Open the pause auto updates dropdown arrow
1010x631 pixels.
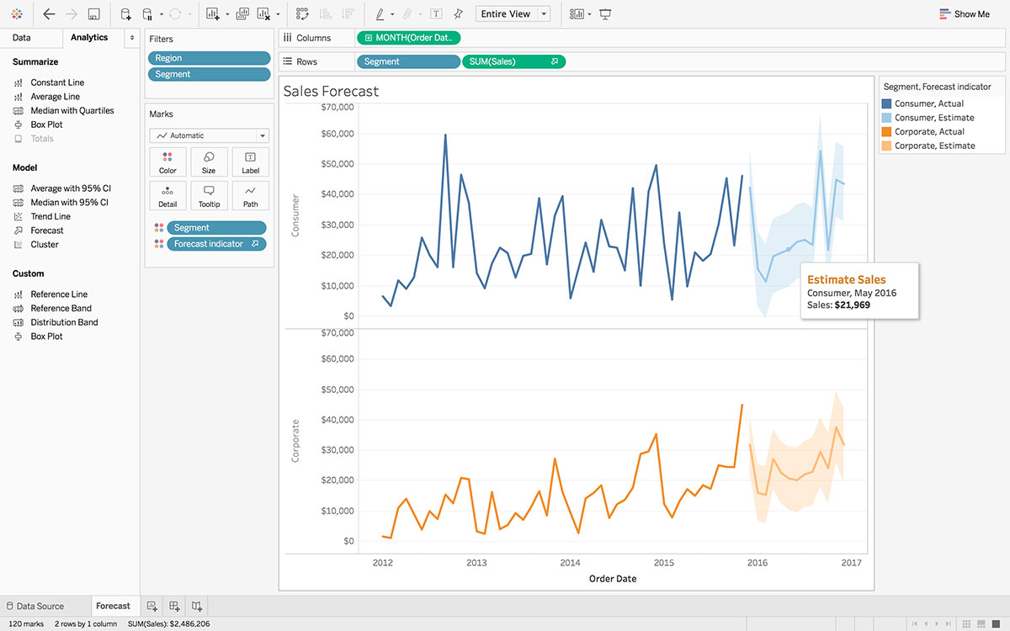coord(161,14)
